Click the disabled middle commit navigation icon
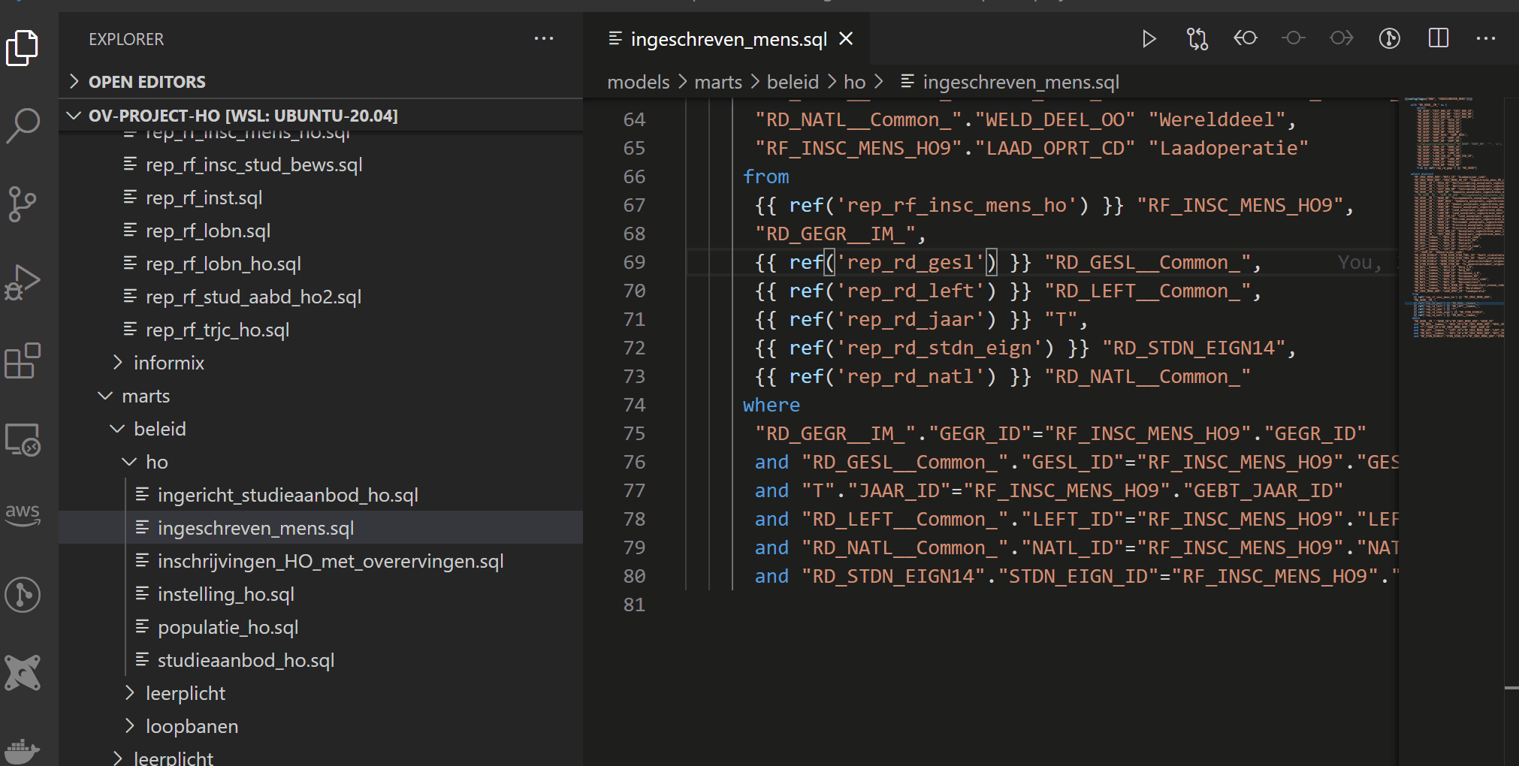1519x766 pixels. pyautogui.click(x=1293, y=38)
